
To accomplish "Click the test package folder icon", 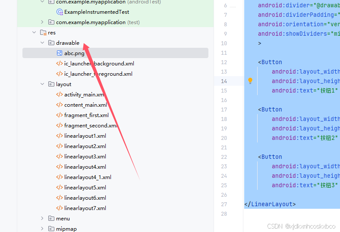I will (51, 22).
